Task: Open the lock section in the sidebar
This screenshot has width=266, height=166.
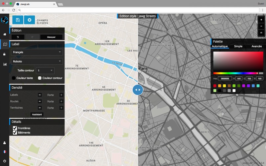Action: tap(4, 54)
